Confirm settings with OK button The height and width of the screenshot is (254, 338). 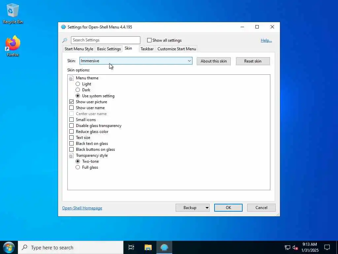(228, 208)
